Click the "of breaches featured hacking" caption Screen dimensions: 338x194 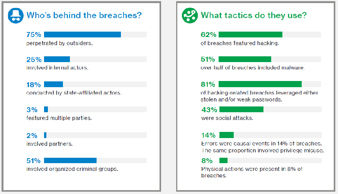240,43
